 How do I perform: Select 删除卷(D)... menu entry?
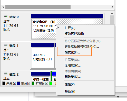[72, 77]
